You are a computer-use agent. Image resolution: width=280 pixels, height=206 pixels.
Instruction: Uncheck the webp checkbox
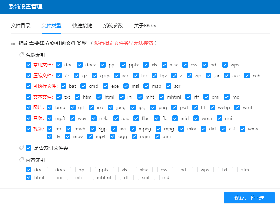tap(212, 107)
